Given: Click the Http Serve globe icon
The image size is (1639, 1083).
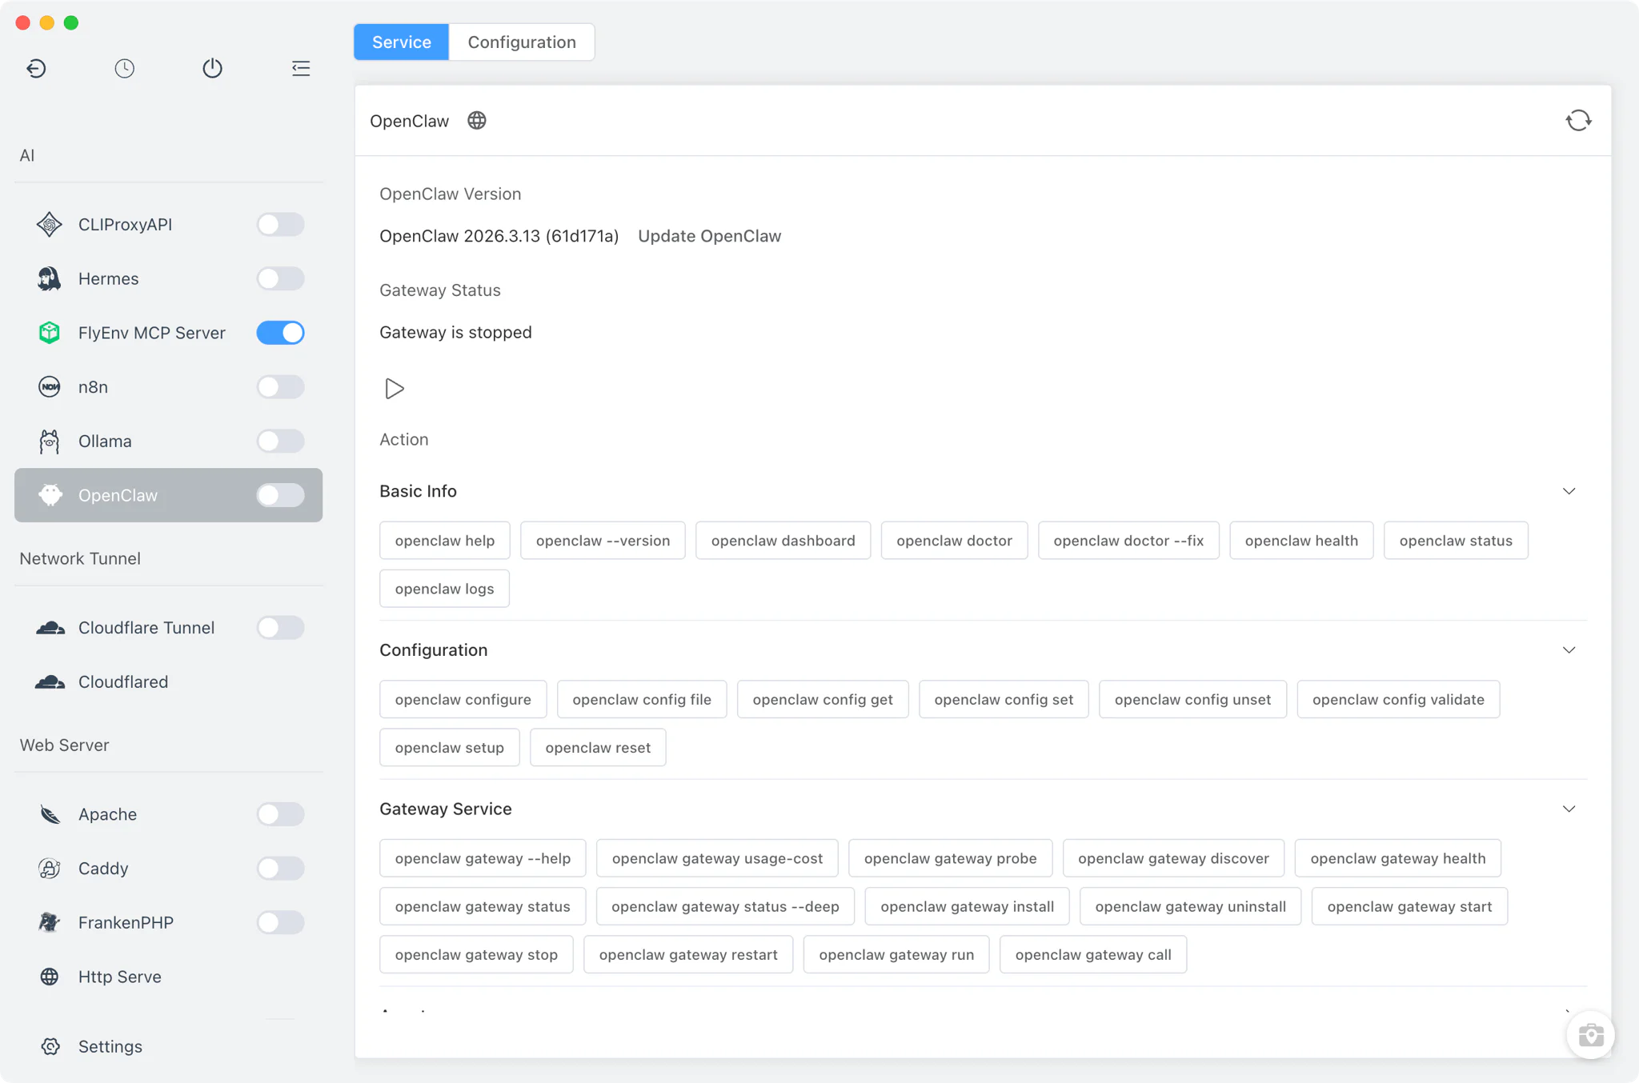Looking at the screenshot, I should click(x=50, y=977).
